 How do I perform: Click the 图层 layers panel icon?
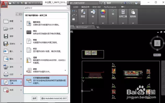click(x=83, y=12)
